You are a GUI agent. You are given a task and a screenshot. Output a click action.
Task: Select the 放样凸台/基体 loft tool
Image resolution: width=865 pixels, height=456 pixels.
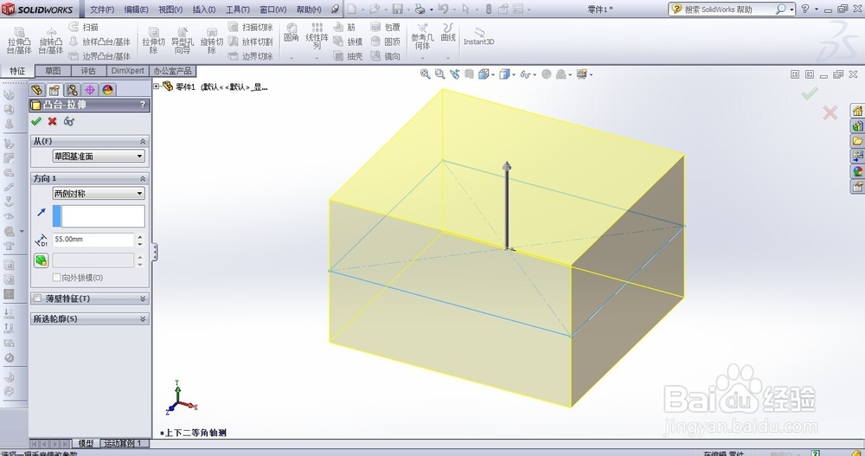99,42
